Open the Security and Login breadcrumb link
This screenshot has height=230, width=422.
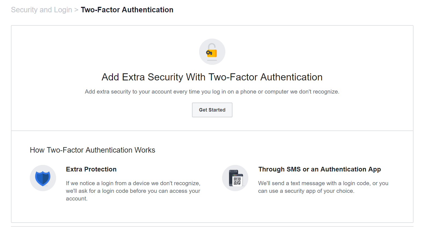(41, 10)
